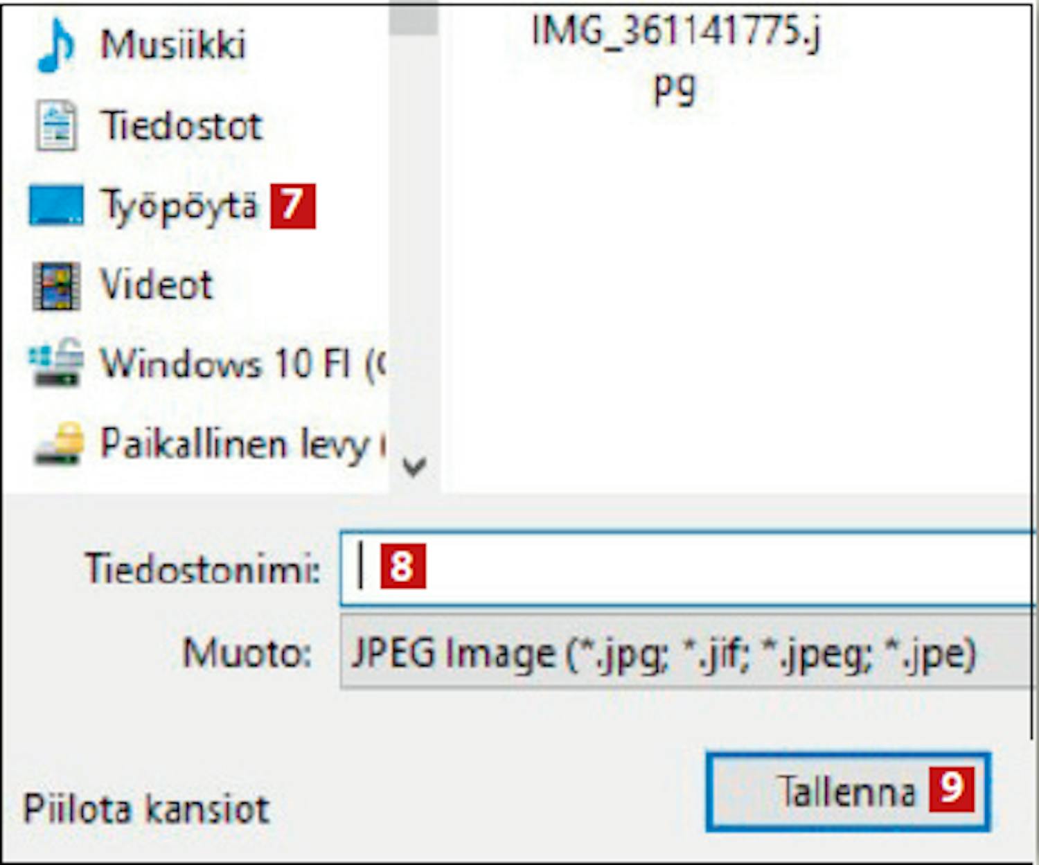The height and width of the screenshot is (865, 1039).
Task: Choose Työpöytä as the save location
Action: (x=179, y=206)
